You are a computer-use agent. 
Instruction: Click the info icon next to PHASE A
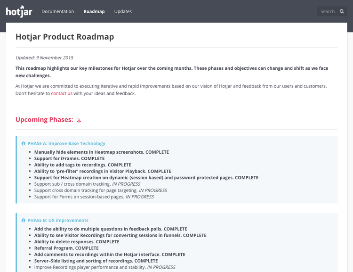pos(24,143)
